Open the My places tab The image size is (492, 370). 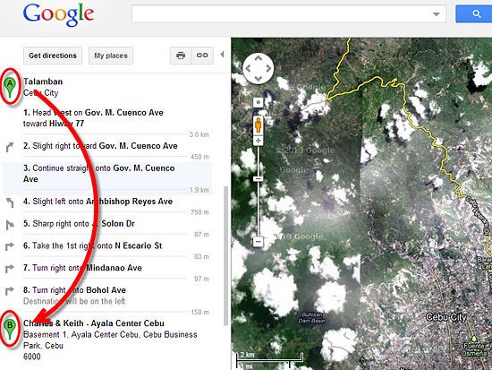pyautogui.click(x=111, y=56)
